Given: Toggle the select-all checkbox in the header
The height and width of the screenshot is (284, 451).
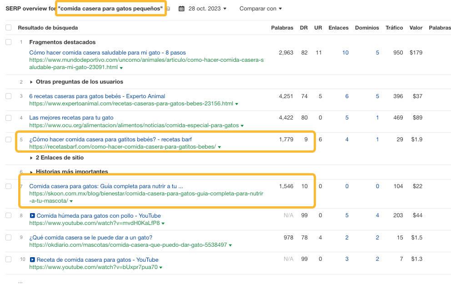Looking at the screenshot, I should [8, 28].
